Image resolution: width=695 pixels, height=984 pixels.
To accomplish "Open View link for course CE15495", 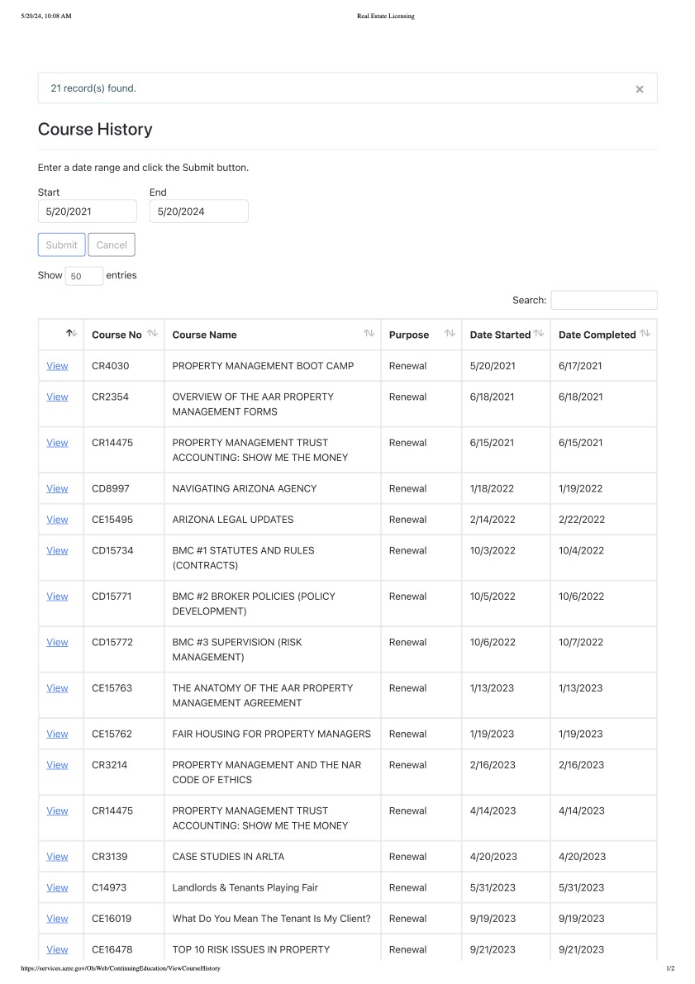I will click(57, 520).
